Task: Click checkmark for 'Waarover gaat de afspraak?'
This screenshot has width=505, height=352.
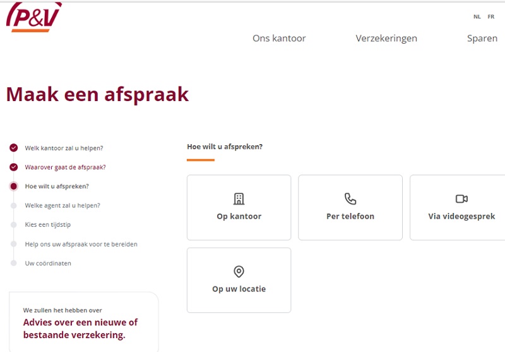Action: (x=13, y=167)
